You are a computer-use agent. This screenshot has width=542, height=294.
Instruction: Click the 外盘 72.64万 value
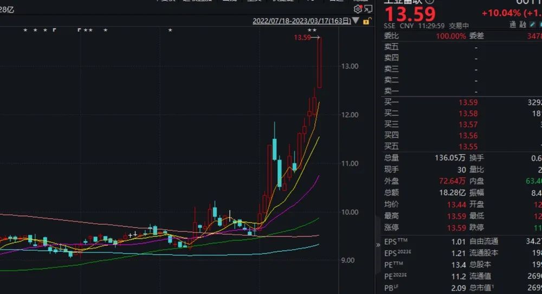[452, 181]
